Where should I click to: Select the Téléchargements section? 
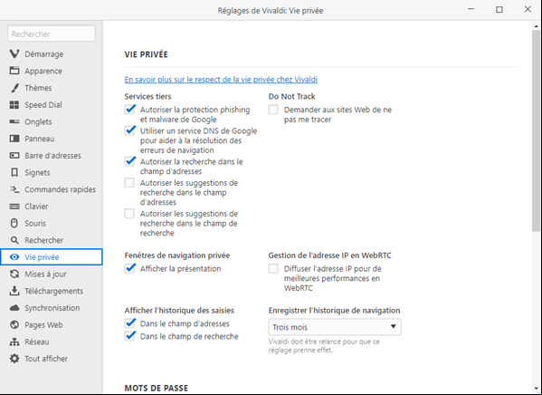pyautogui.click(x=52, y=291)
